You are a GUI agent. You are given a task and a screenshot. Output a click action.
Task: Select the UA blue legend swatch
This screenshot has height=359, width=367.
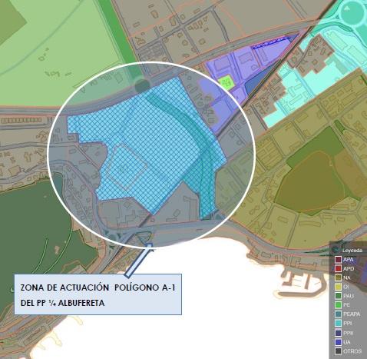(x=338, y=342)
